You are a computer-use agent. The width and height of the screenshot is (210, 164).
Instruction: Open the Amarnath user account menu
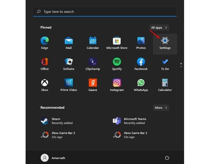53,158
